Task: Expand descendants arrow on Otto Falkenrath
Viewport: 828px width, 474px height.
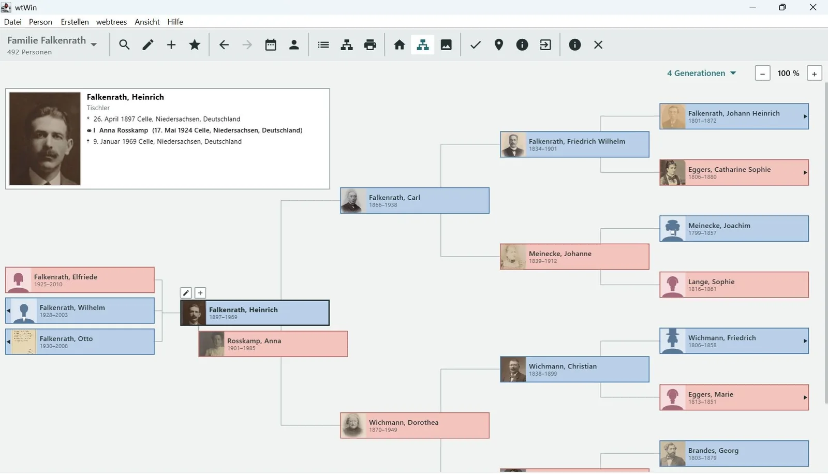Action: (8, 342)
